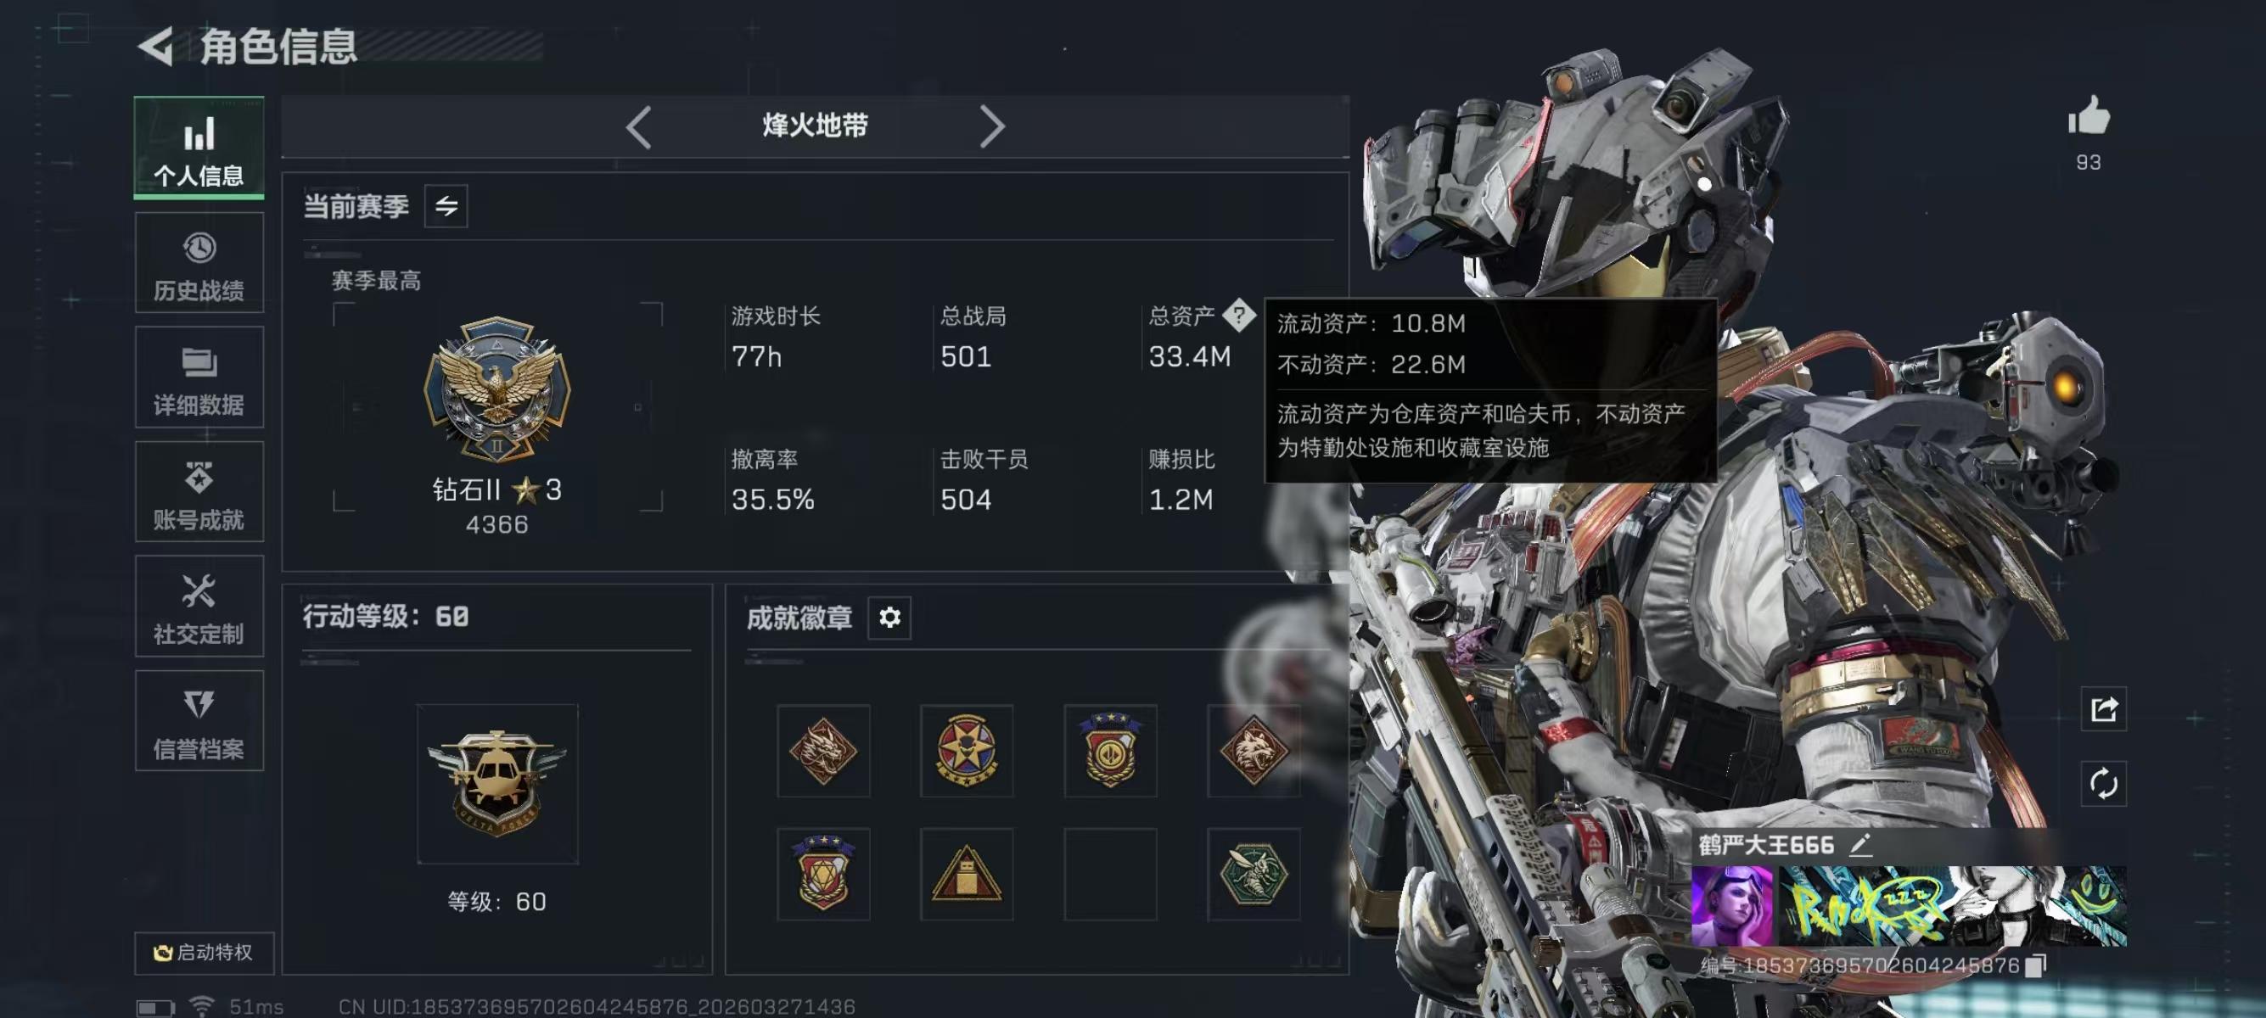This screenshot has height=1018, width=2266.
Task: Select the empty achievement badge slot
Action: (1110, 874)
